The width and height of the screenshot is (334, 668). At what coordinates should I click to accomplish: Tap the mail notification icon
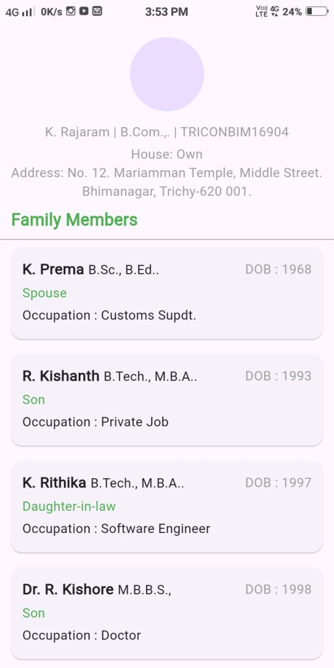(x=97, y=12)
